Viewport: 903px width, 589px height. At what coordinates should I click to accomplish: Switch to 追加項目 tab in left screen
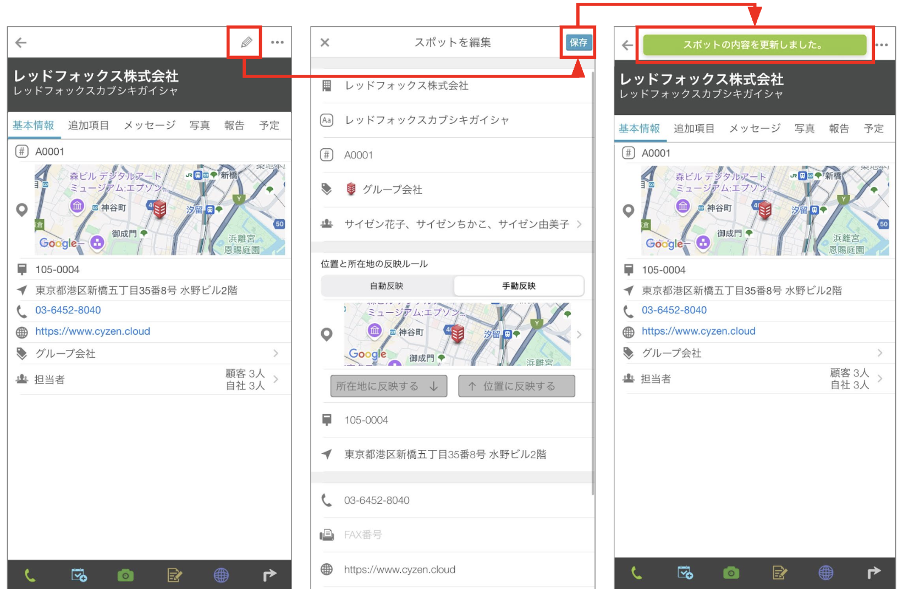pos(88,125)
